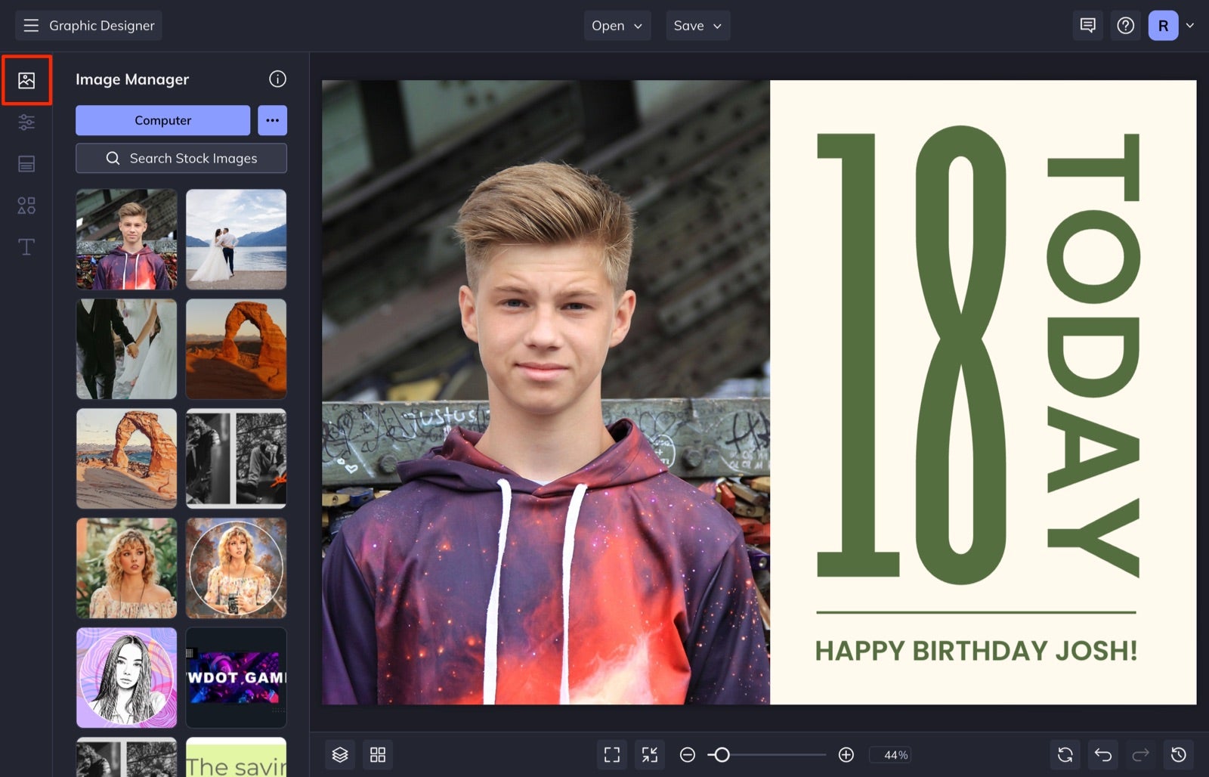Expand the Open dropdown menu
The width and height of the screenshot is (1209, 777).
point(617,26)
